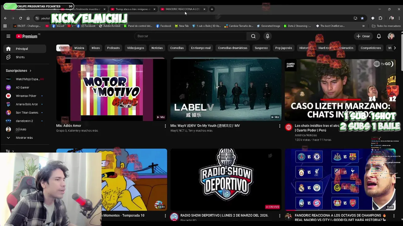Select the Podcasts category chip
The width and height of the screenshot is (403, 226).
[113, 48]
